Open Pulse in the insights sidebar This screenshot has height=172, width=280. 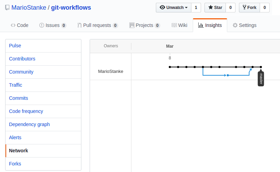point(43,46)
